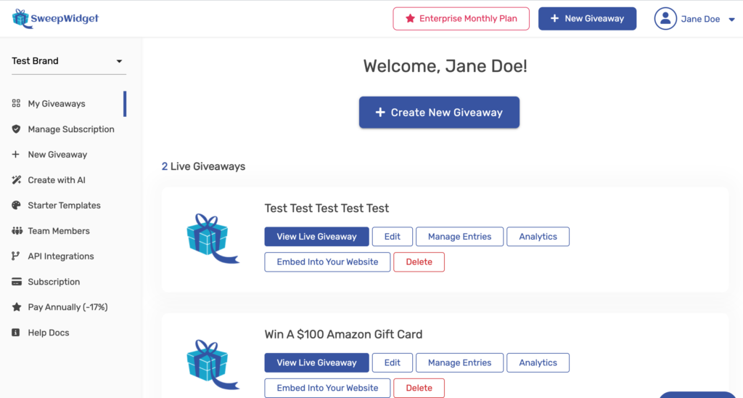Viewport: 743px width, 398px height.
Task: Open Analytics for Test Test Test giveaway
Action: [x=538, y=237]
